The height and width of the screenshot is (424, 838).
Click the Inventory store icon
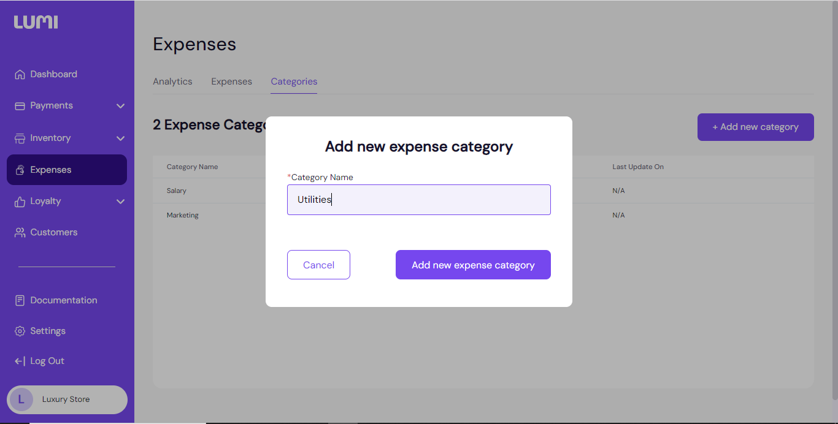point(20,138)
